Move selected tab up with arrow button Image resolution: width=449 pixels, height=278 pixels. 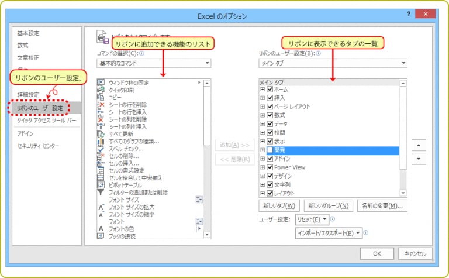(x=419, y=145)
